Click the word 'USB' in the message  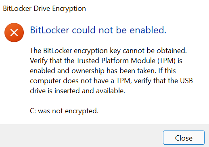tap(186, 81)
